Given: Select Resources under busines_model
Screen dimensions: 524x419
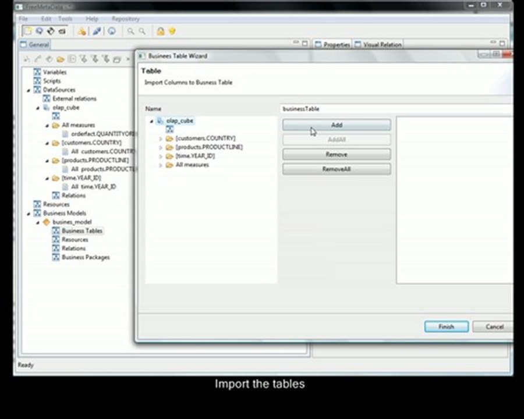Looking at the screenshot, I should 75,240.
